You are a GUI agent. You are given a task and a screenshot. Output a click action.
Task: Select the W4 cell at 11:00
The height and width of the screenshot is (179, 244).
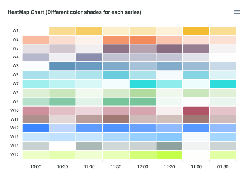[89, 57]
